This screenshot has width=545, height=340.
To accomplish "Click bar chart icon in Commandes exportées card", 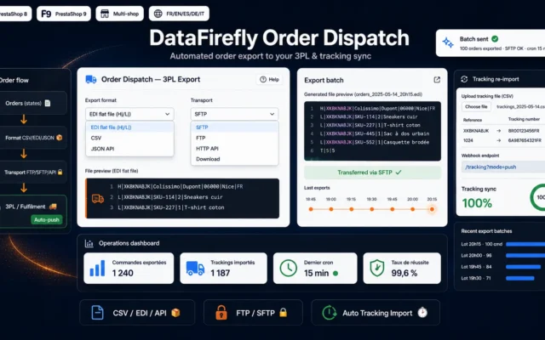I will click(97, 269).
